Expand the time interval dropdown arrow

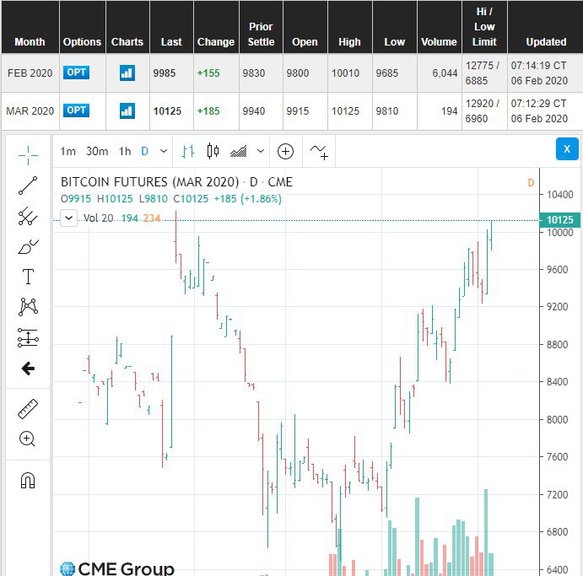(164, 152)
